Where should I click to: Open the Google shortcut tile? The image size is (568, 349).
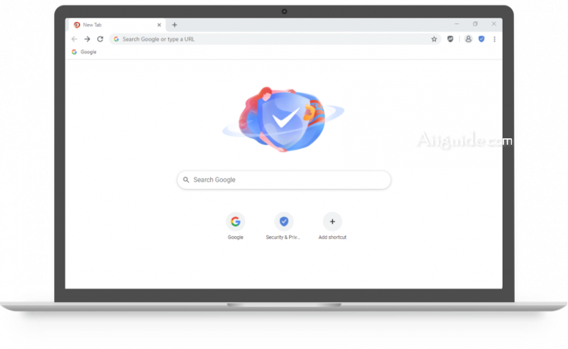coord(236,226)
